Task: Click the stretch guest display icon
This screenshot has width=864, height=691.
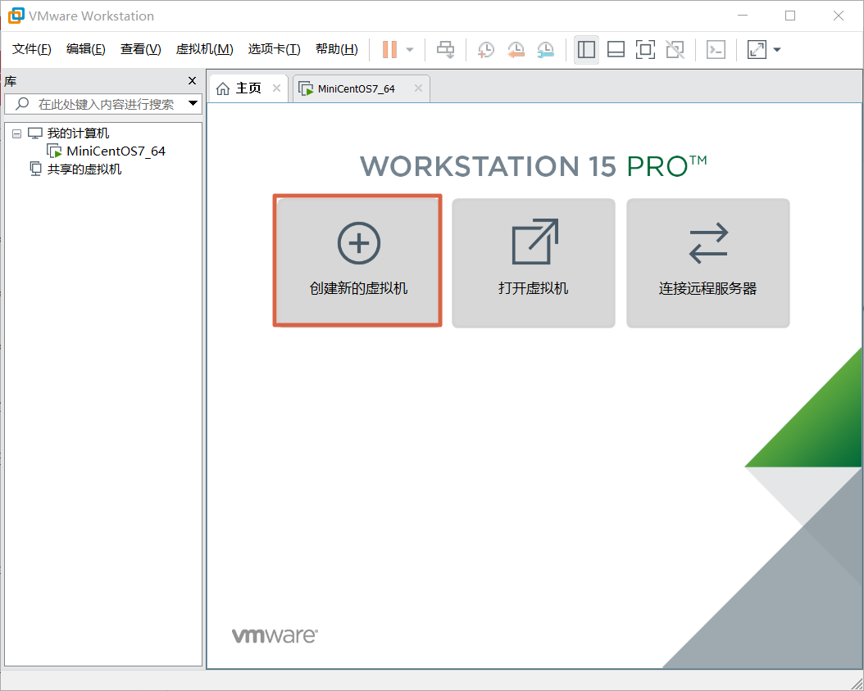Action: pyautogui.click(x=757, y=49)
